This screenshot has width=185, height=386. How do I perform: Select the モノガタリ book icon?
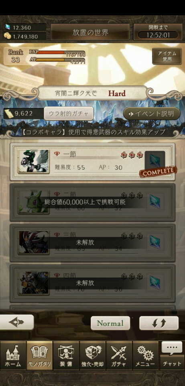(x=39, y=355)
